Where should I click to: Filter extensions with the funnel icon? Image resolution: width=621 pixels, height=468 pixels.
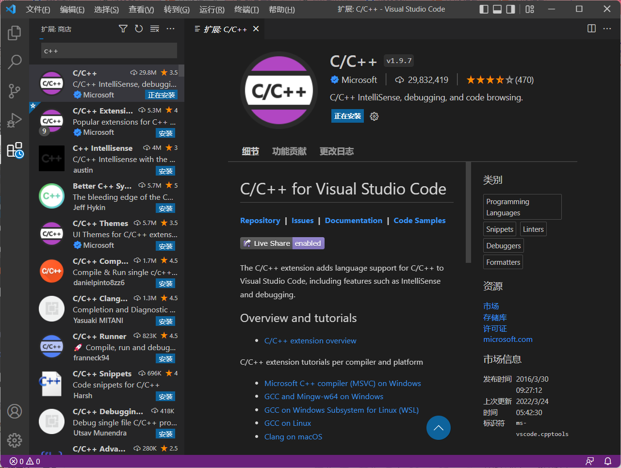point(123,29)
